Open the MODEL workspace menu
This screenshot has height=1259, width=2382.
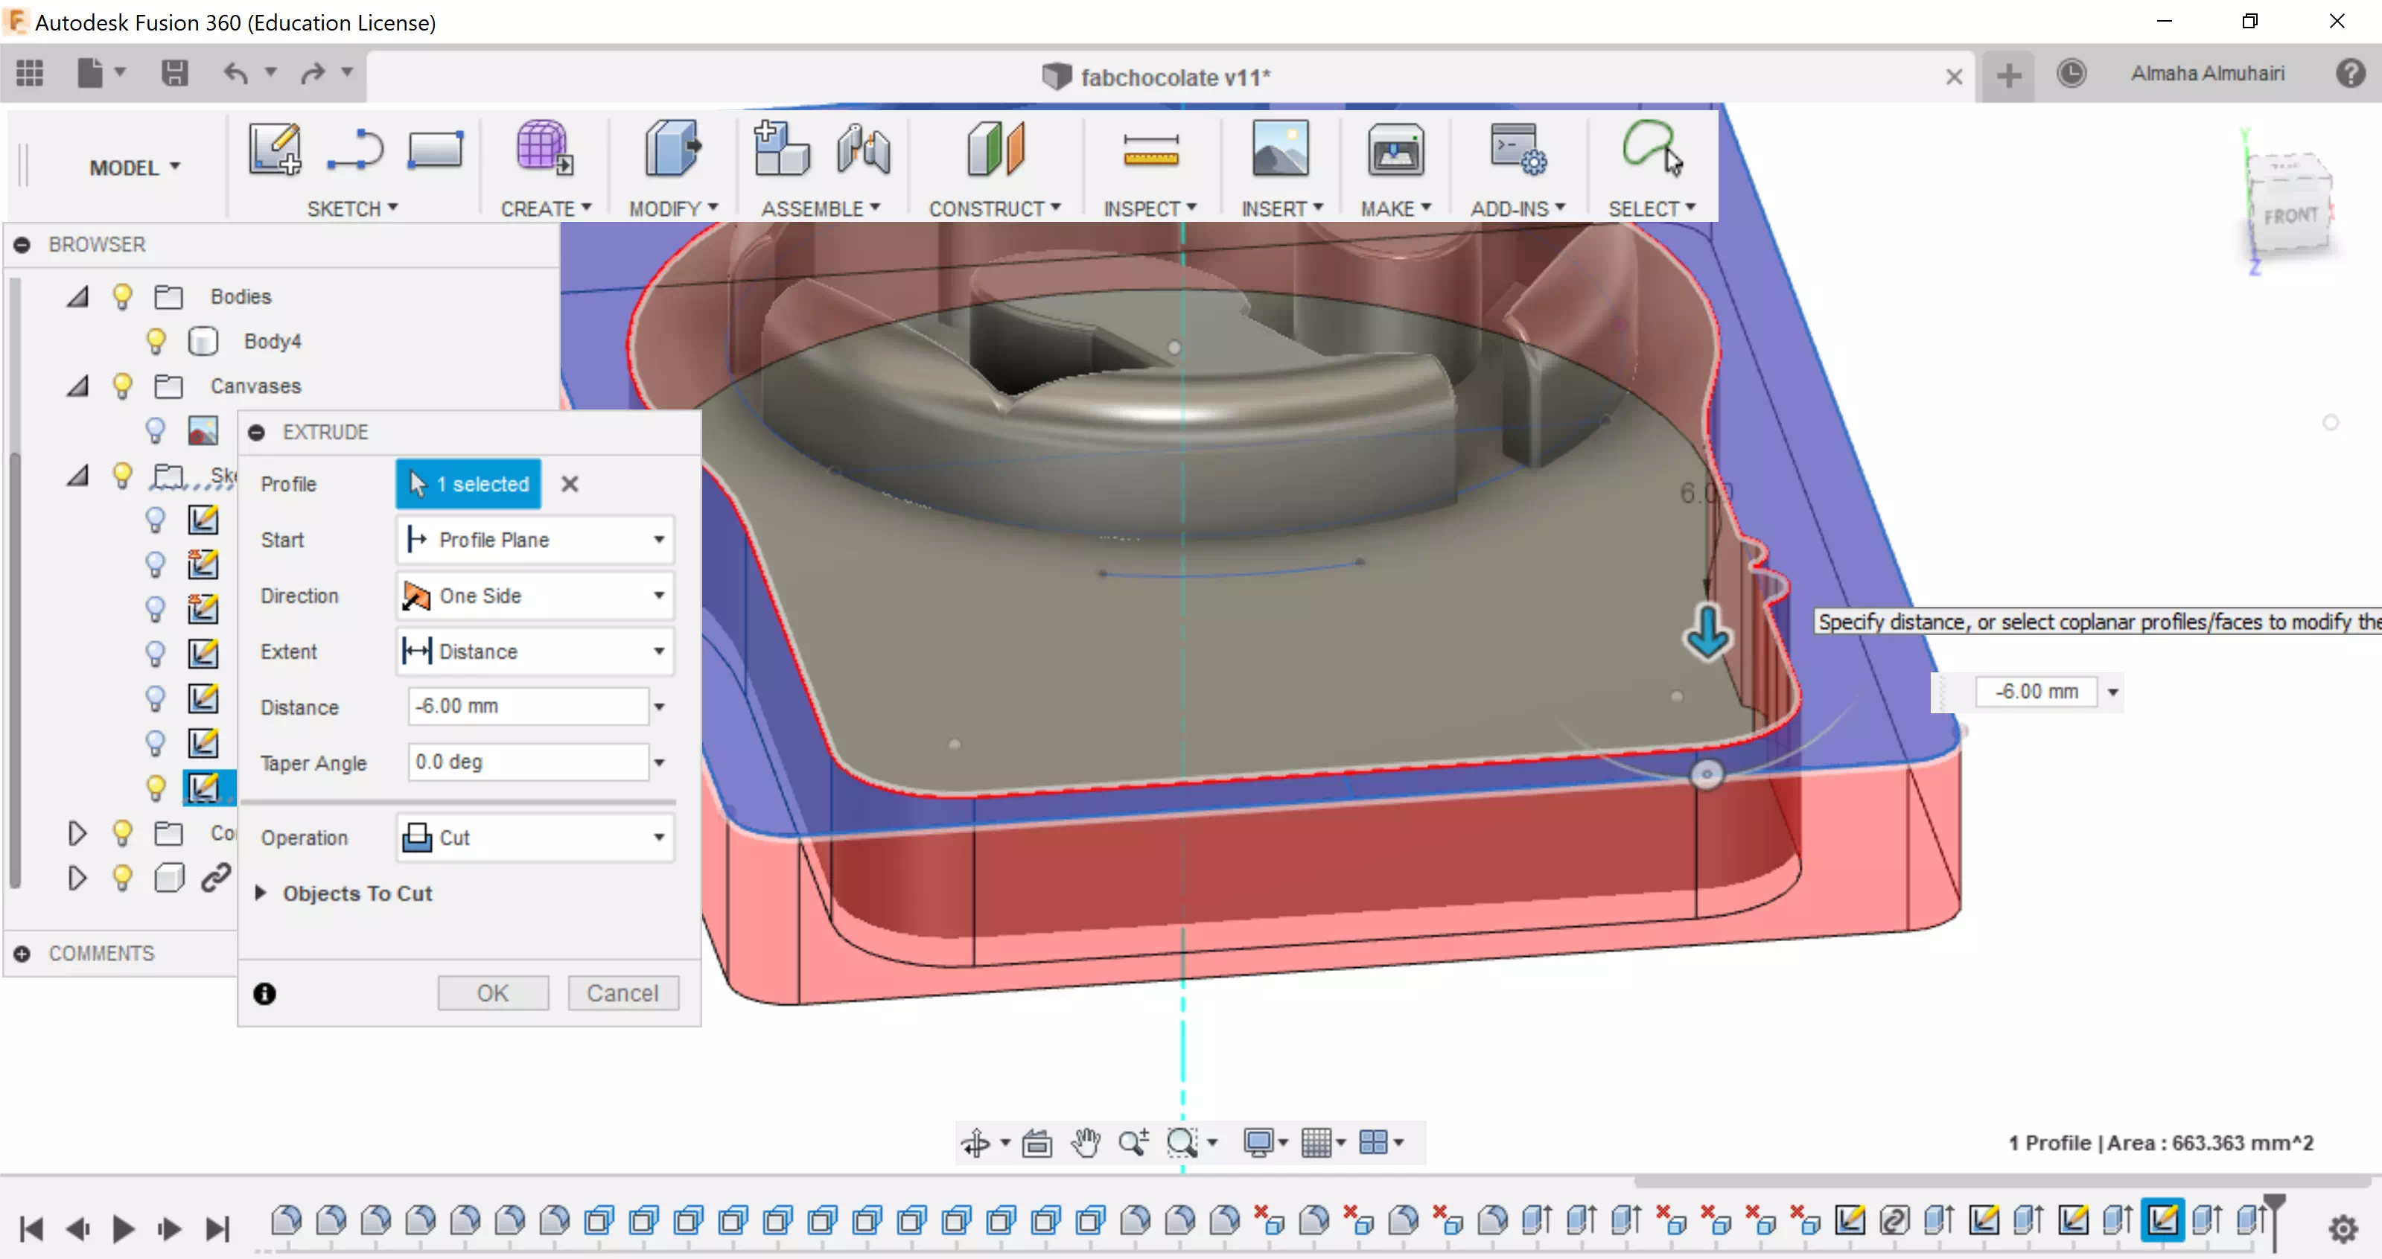point(134,168)
